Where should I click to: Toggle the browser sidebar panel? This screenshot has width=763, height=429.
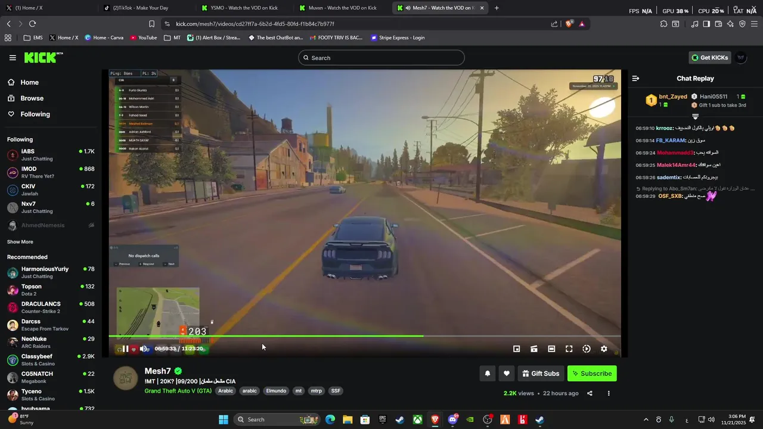pos(706,24)
